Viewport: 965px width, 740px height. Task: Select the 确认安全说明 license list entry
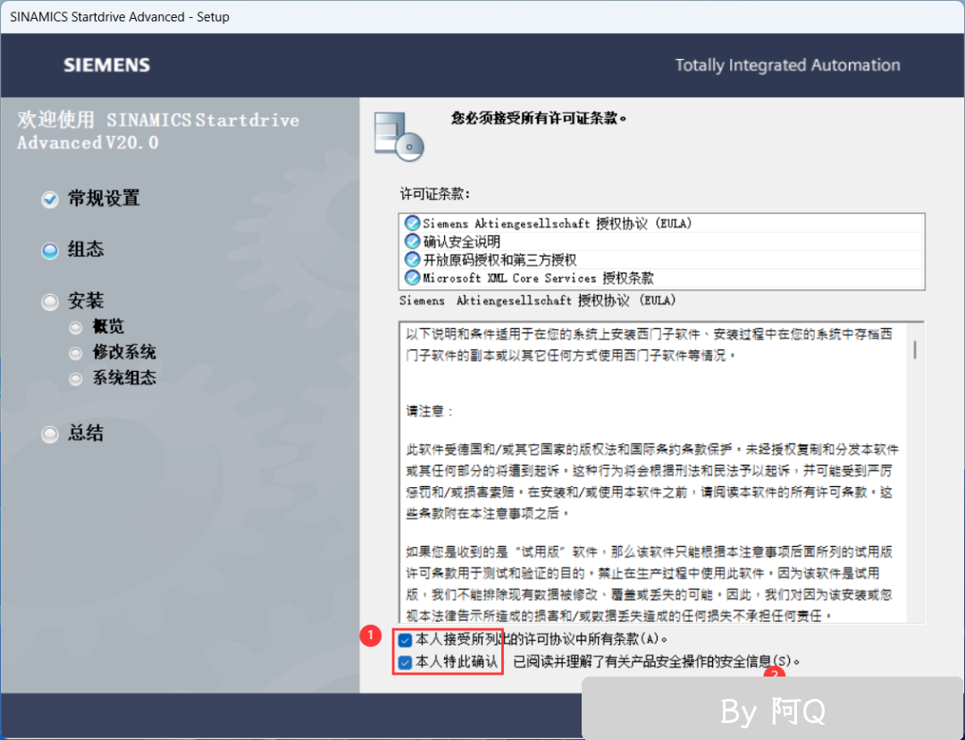[x=661, y=241]
